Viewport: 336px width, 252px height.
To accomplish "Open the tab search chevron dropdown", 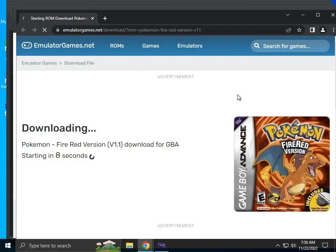I will point(288,15).
